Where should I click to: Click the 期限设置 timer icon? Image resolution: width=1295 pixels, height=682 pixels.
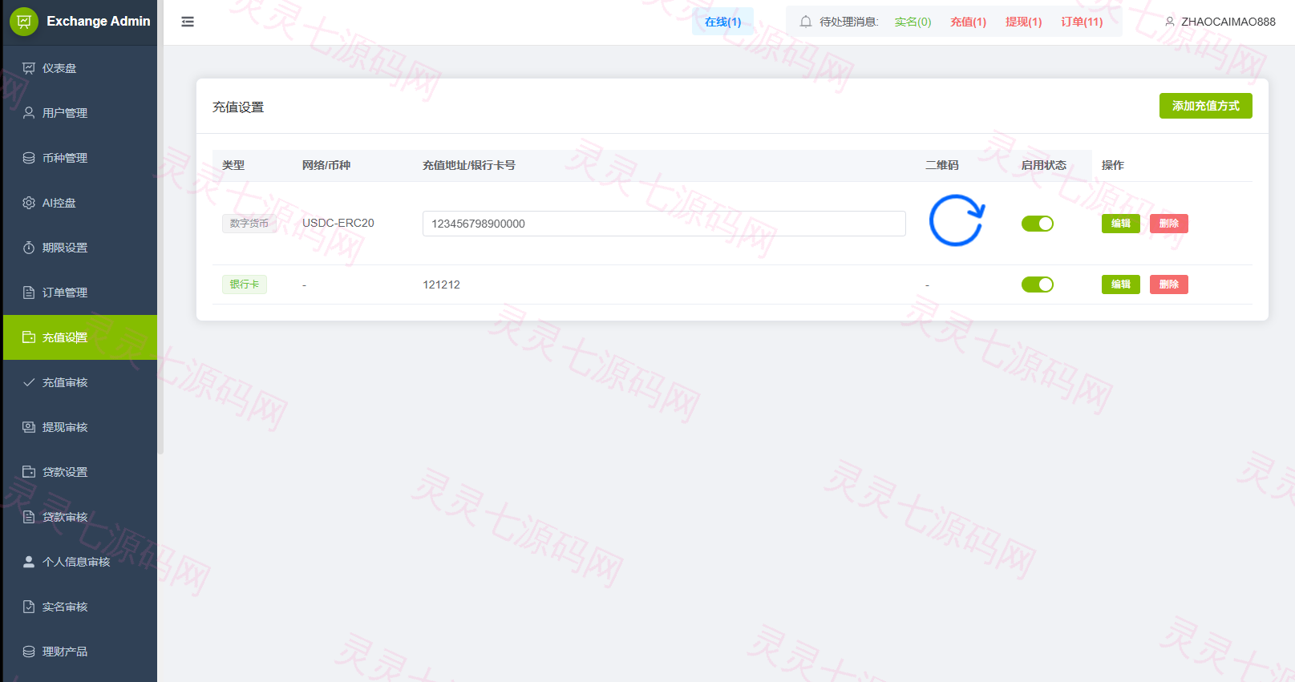29,248
